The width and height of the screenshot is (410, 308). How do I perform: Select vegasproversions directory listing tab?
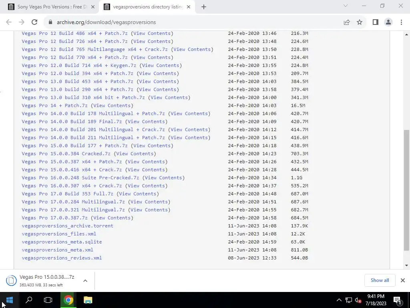point(147,7)
